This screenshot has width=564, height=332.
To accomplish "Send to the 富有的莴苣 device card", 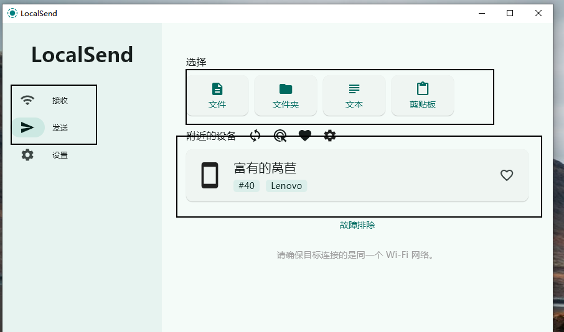I will (x=357, y=175).
